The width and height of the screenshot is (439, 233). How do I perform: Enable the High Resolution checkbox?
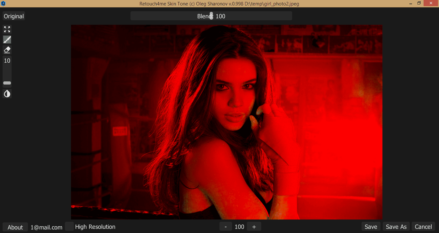coord(69,227)
